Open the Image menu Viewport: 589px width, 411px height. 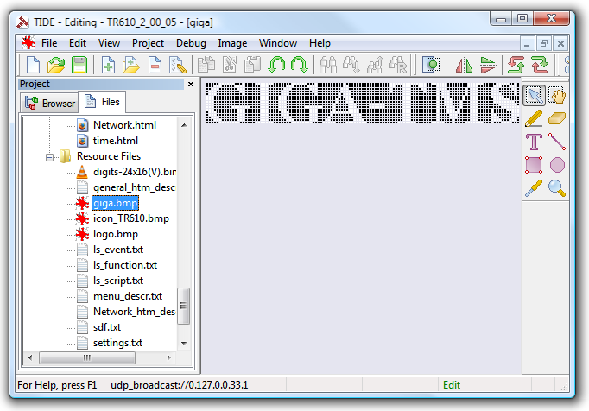pos(232,43)
